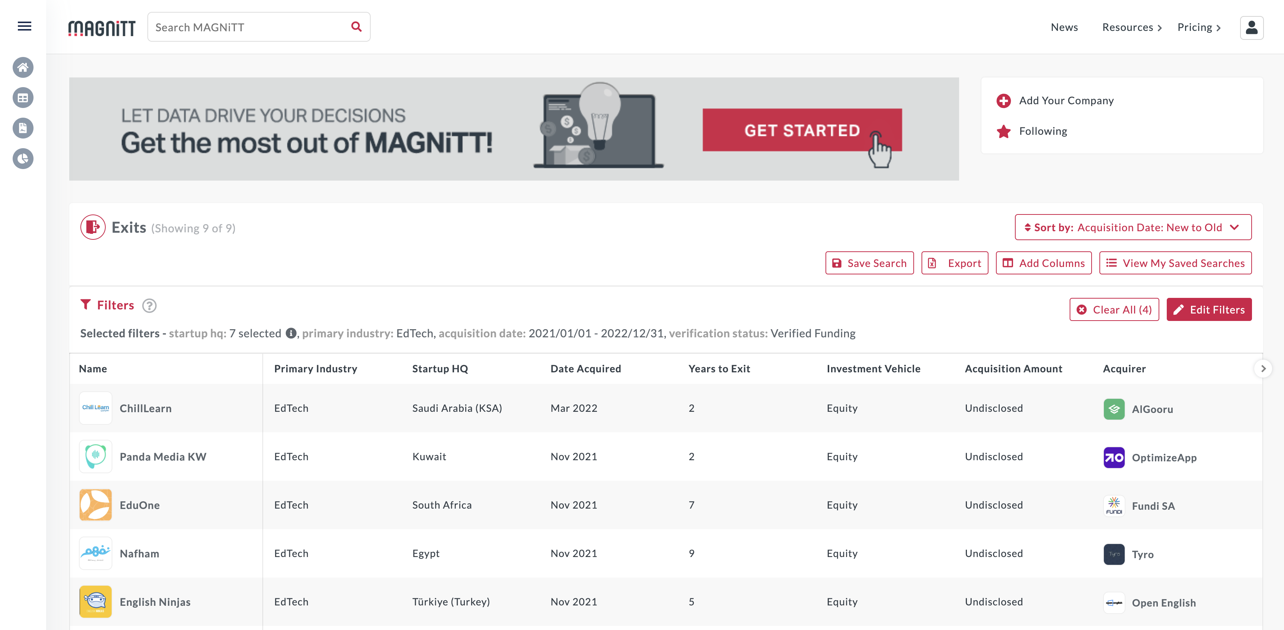Image resolution: width=1284 pixels, height=630 pixels.
Task: Open the document reports sidebar icon
Action: (23, 128)
